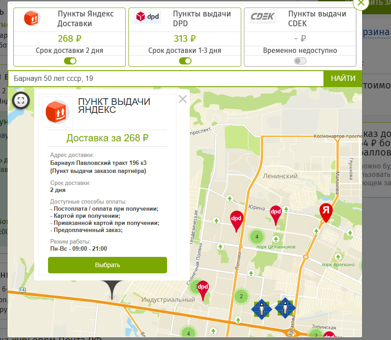This screenshot has width=391, height=340.
Task: Click the green Выбрать button
Action: (x=108, y=265)
